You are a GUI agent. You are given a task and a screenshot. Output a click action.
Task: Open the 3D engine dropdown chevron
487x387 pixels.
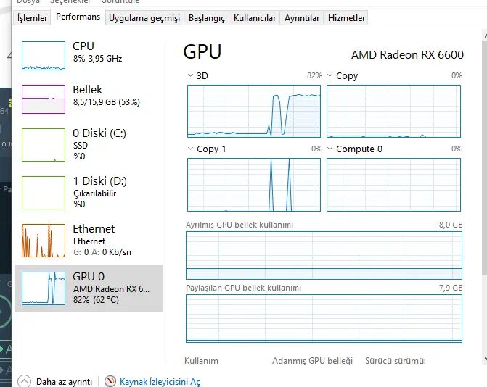coord(190,75)
